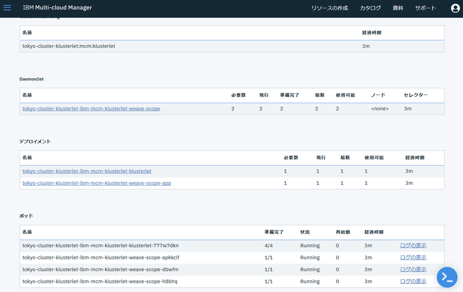Click セレクター column header in DaemonSet table
Viewport: 463px width, 292px height.
[416, 95]
